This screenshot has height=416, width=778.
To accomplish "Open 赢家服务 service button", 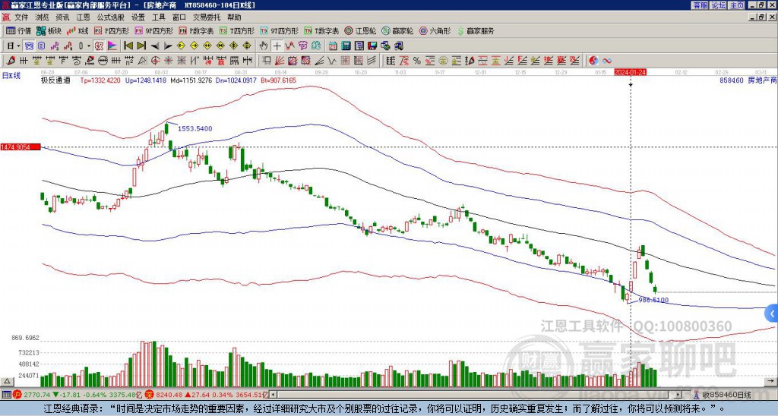I will [x=476, y=30].
